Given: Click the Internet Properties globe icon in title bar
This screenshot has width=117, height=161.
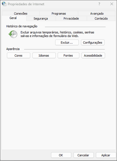Looking at the screenshot, I should click(x=4, y=4).
